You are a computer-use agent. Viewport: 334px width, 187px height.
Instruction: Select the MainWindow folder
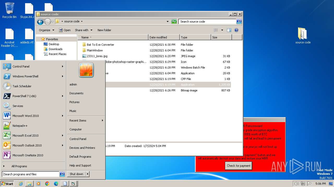(95, 50)
